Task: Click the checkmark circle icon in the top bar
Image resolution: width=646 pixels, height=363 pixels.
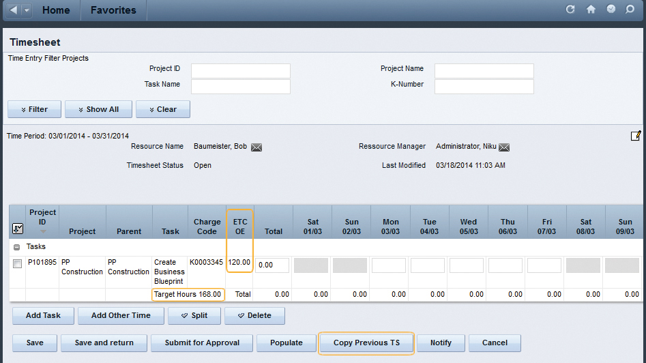Action: tap(611, 10)
